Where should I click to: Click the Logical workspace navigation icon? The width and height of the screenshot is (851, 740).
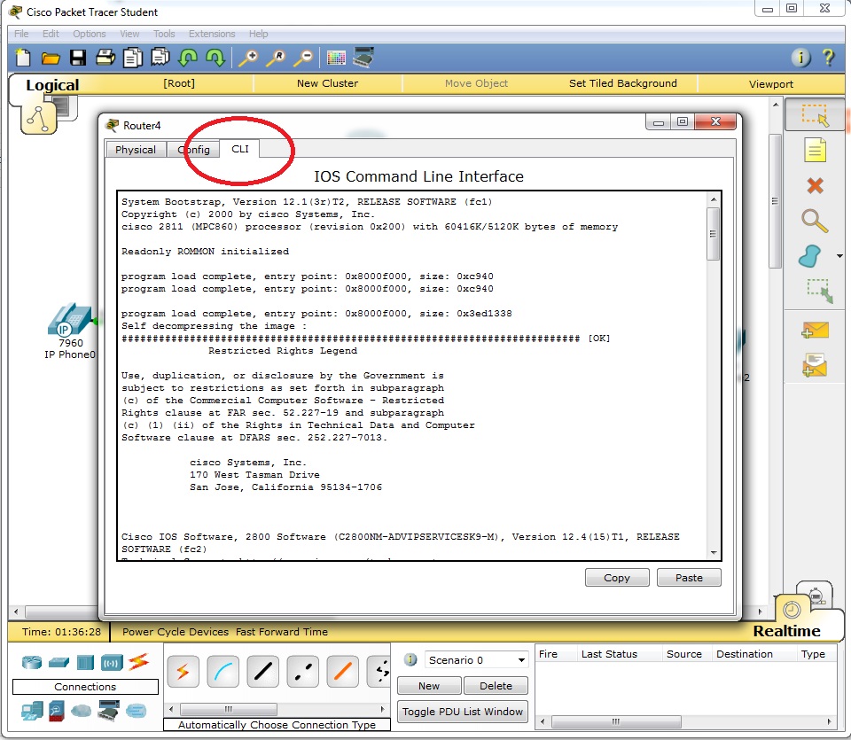[x=38, y=118]
